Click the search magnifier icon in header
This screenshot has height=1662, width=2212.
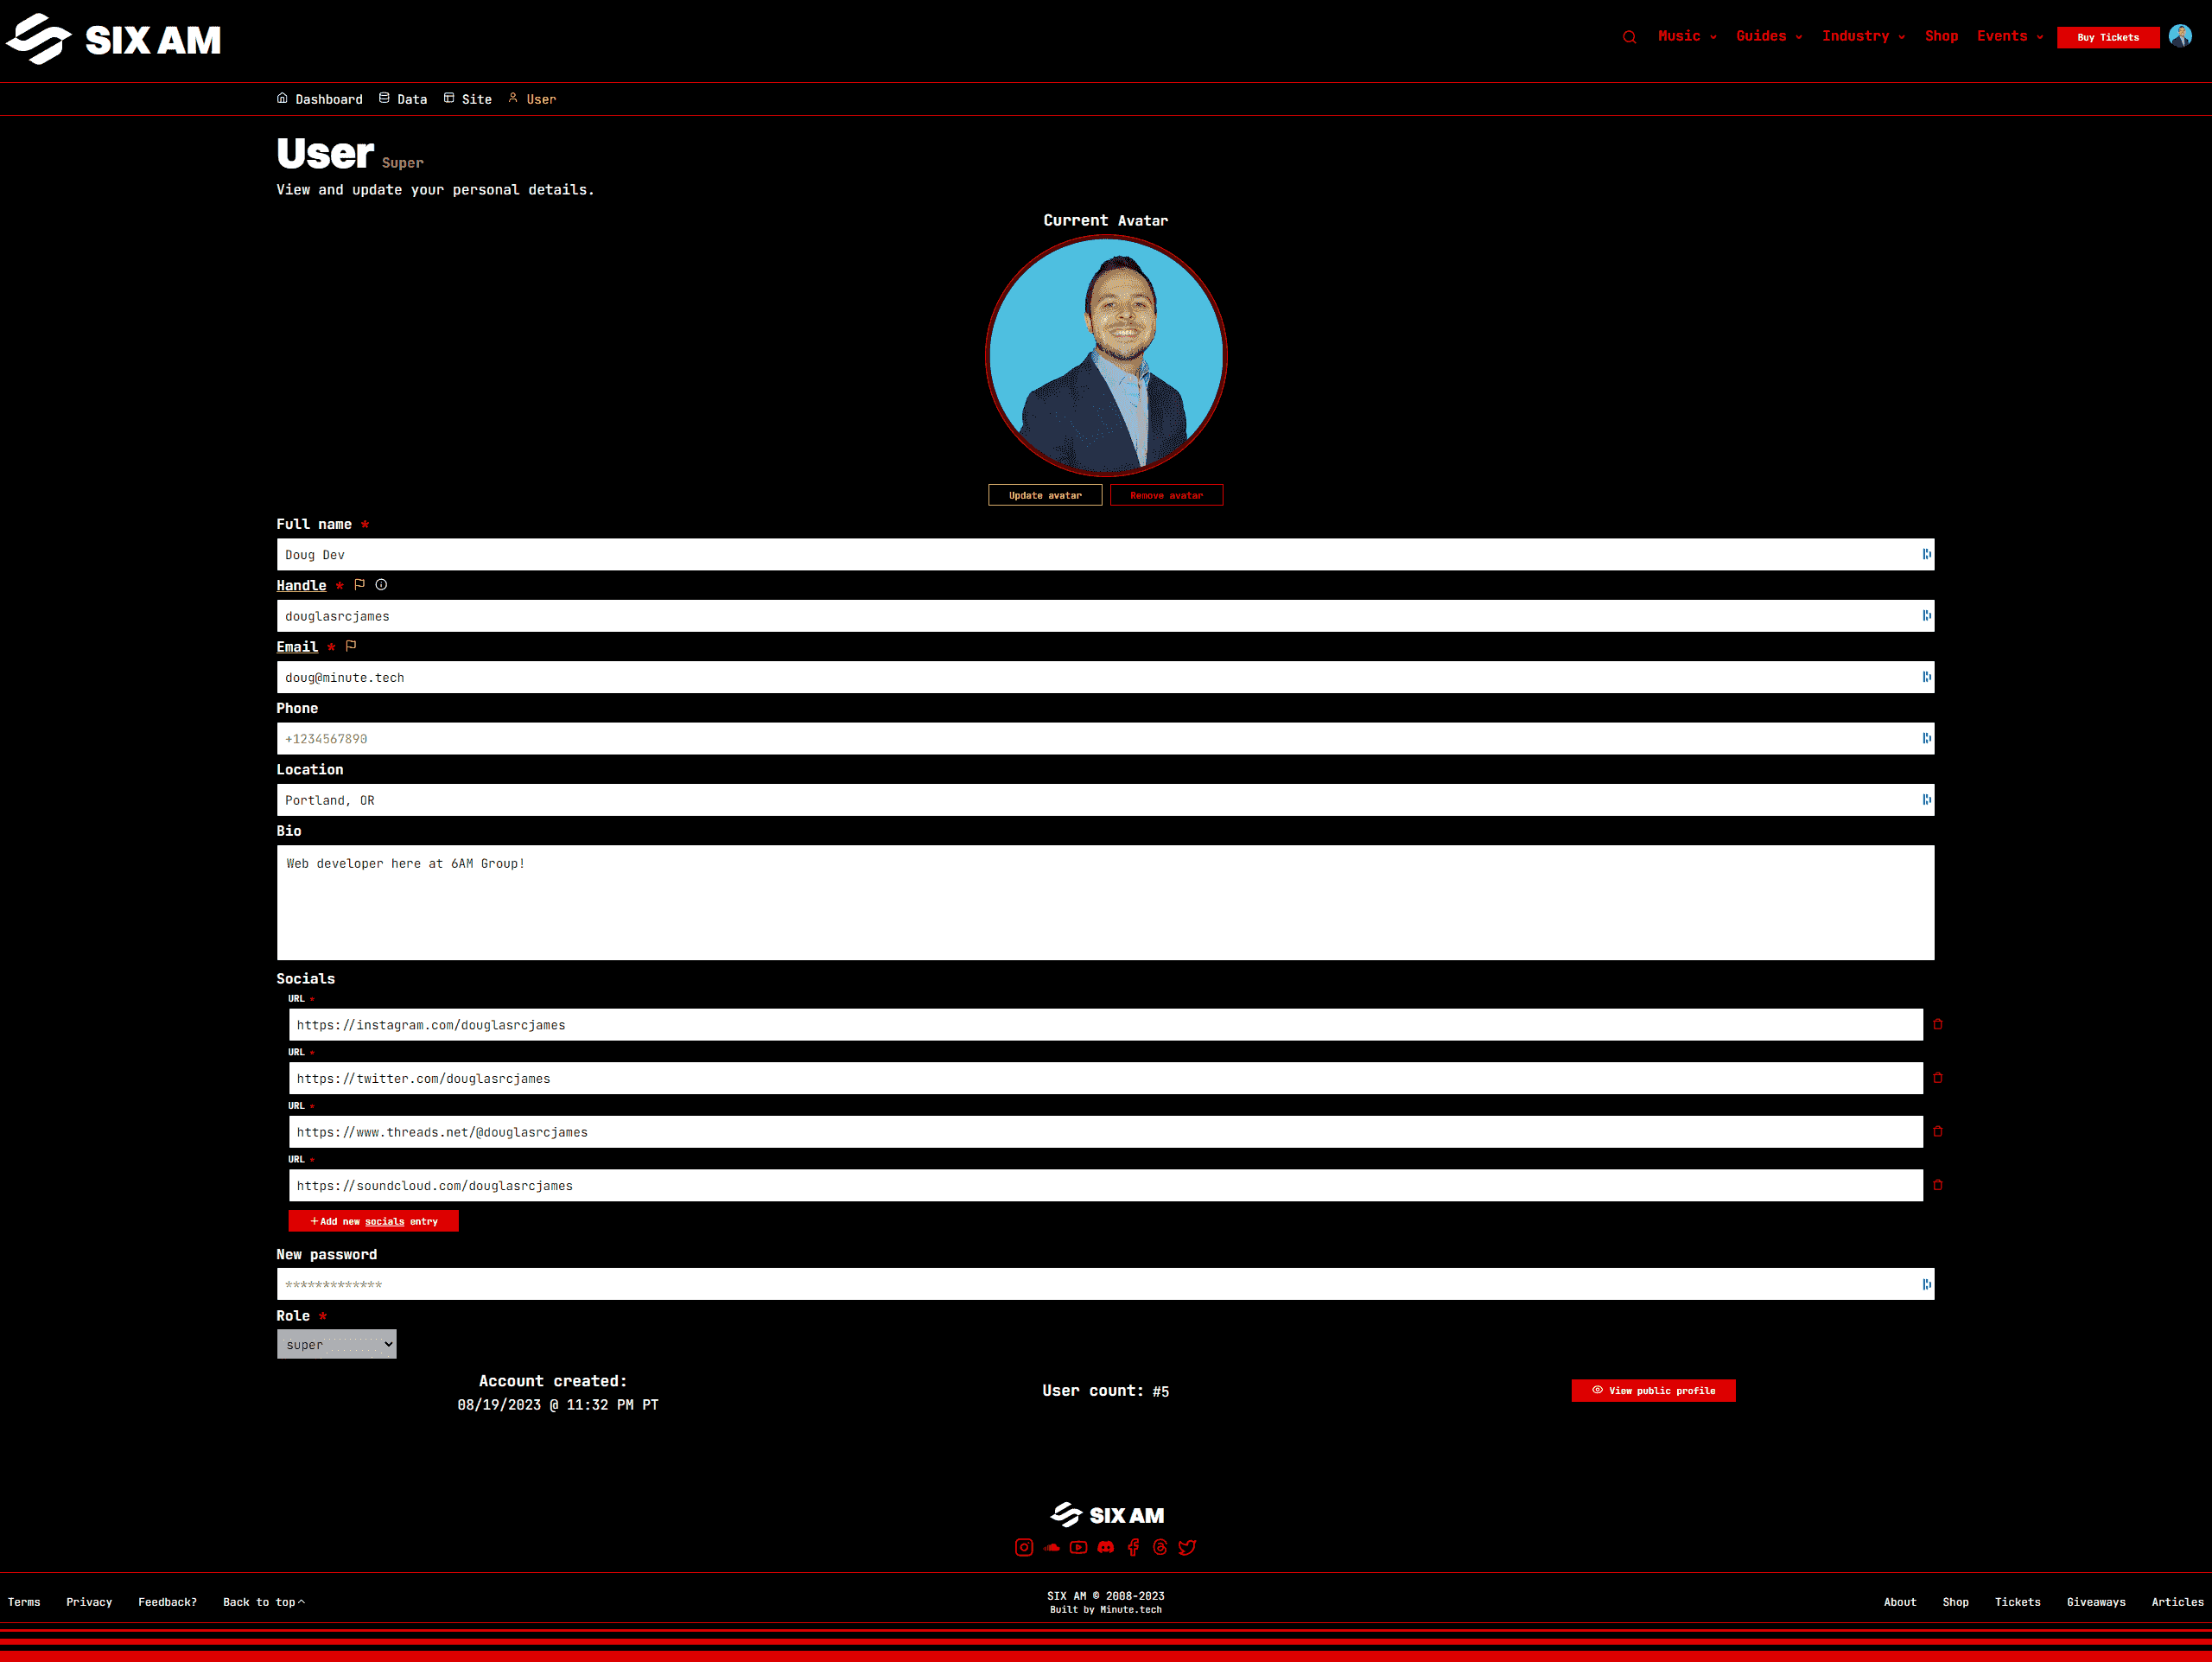[1629, 37]
